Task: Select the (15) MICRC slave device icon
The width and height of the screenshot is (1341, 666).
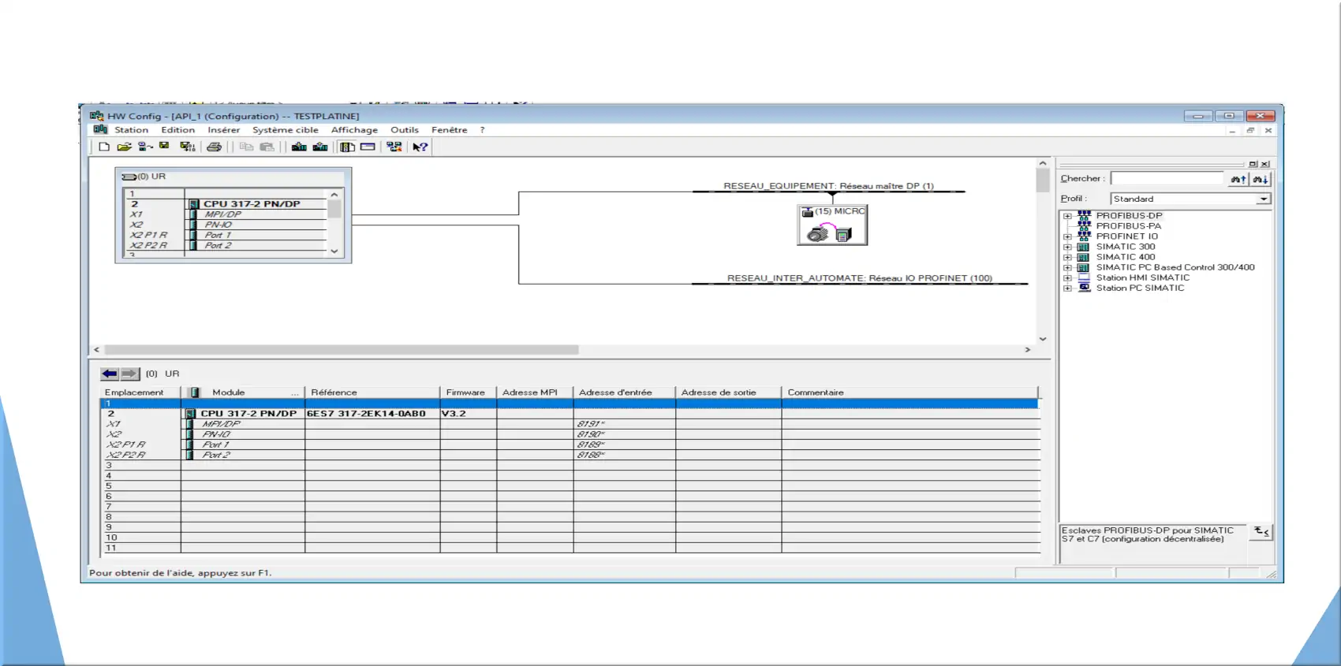Action: pos(832,225)
